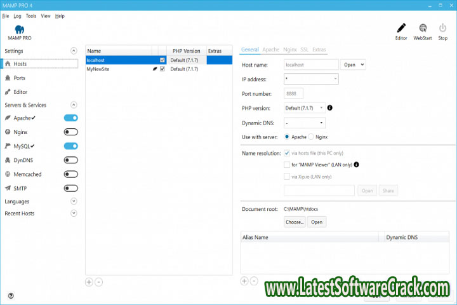The image size is (457, 305).
Task: Toggle the Nginx server switch
Action: [71, 132]
